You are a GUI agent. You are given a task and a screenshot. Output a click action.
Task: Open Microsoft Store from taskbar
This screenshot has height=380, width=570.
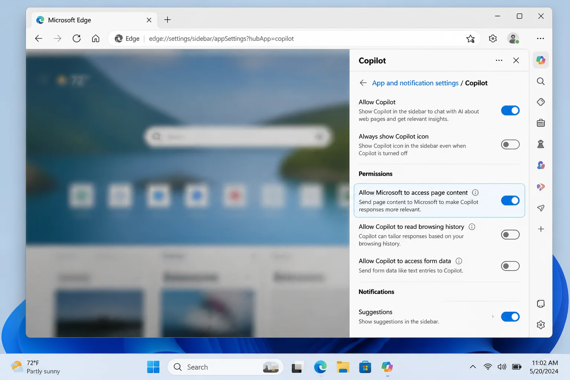click(365, 367)
